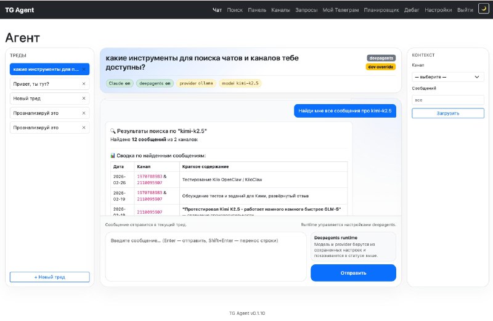Screen dimensions: 493x321
Task: Open Запросы in navigation
Action: point(306,10)
